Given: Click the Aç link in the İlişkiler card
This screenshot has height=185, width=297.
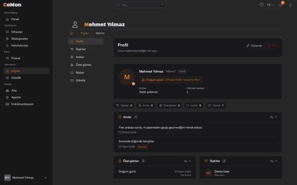Looking at the screenshot, I should 273,161.
